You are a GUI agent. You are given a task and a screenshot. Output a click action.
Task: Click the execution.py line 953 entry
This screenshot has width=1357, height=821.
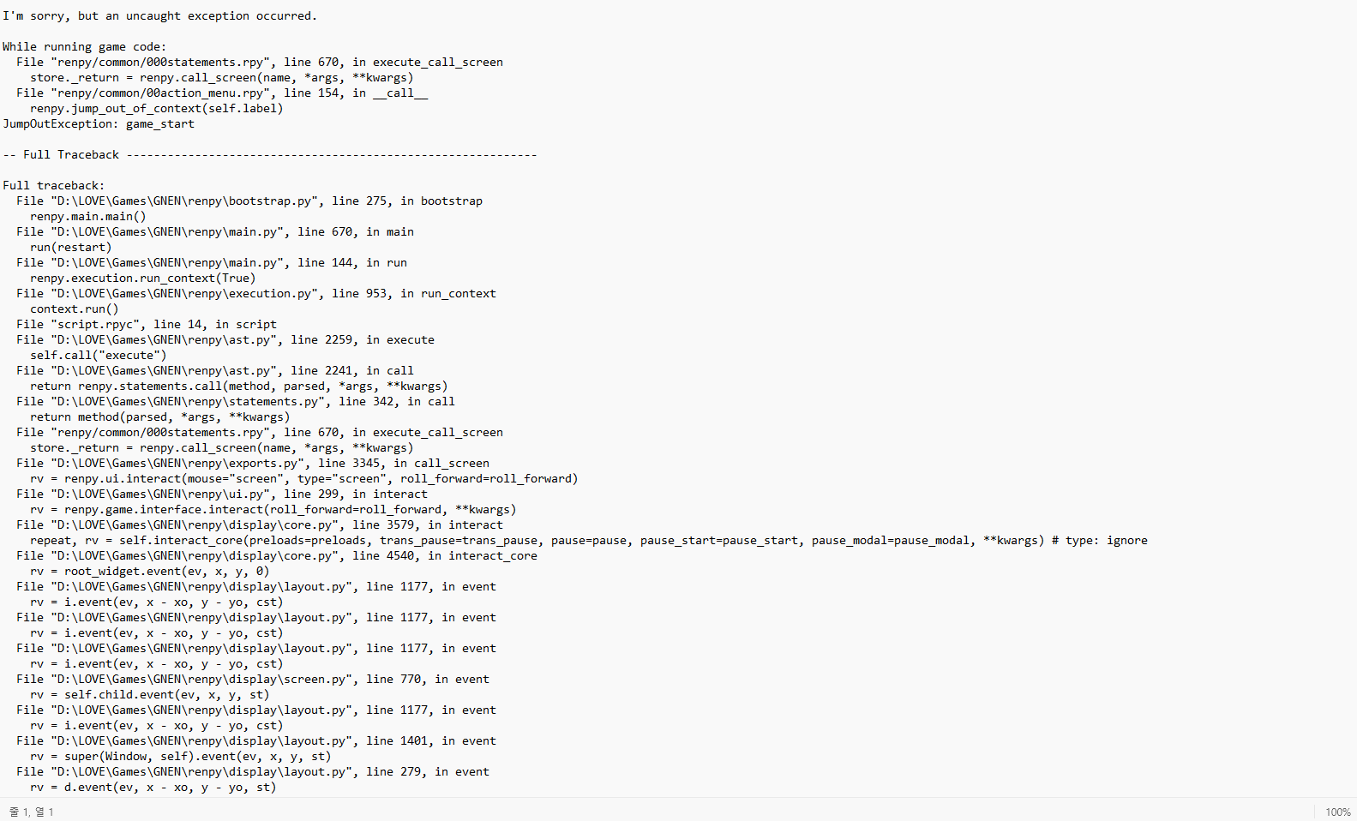255,294
